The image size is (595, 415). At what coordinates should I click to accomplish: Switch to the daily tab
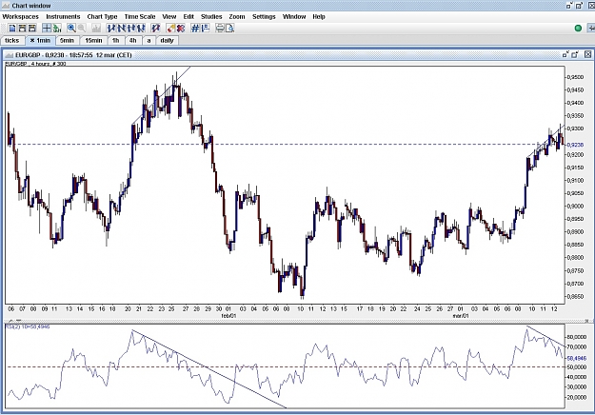click(167, 41)
